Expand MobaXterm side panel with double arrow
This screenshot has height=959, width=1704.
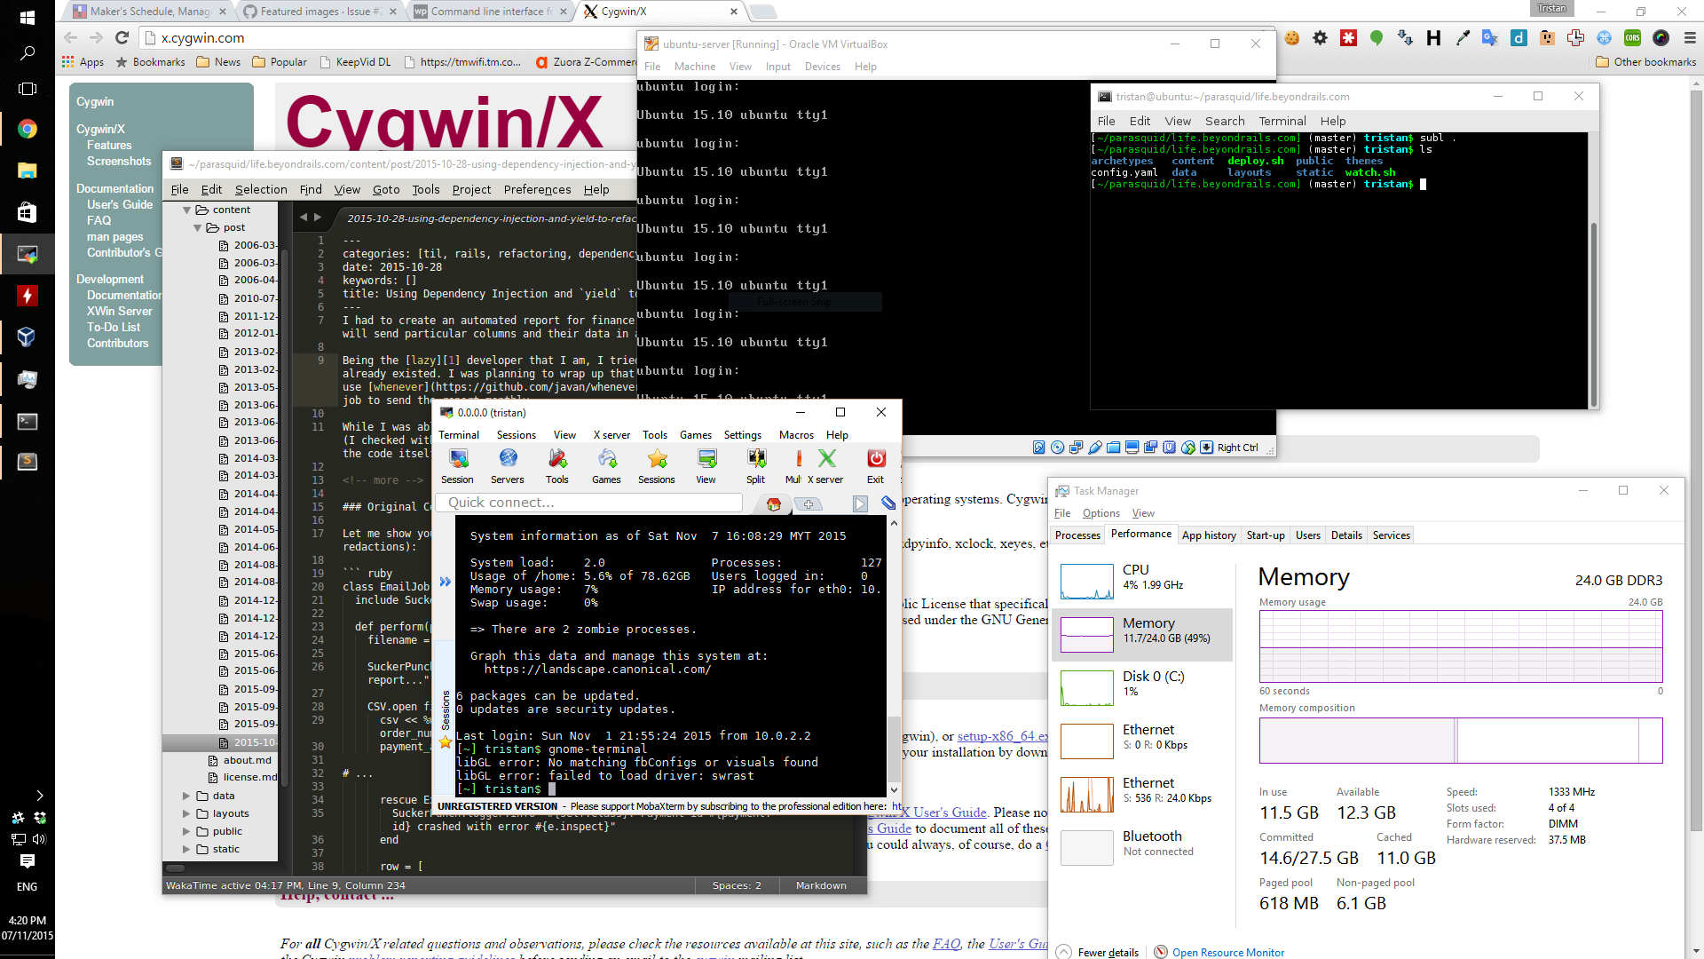pos(445,583)
